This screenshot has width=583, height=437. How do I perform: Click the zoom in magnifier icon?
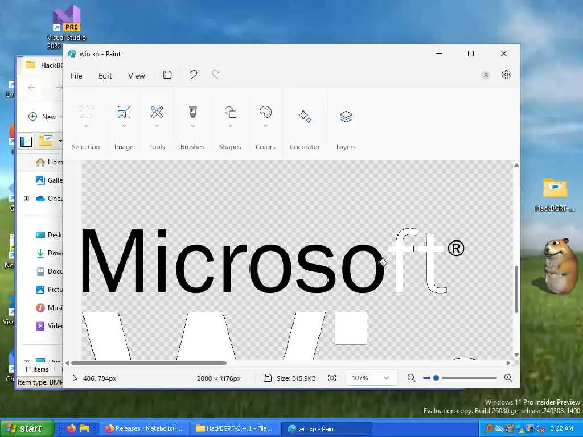click(508, 378)
